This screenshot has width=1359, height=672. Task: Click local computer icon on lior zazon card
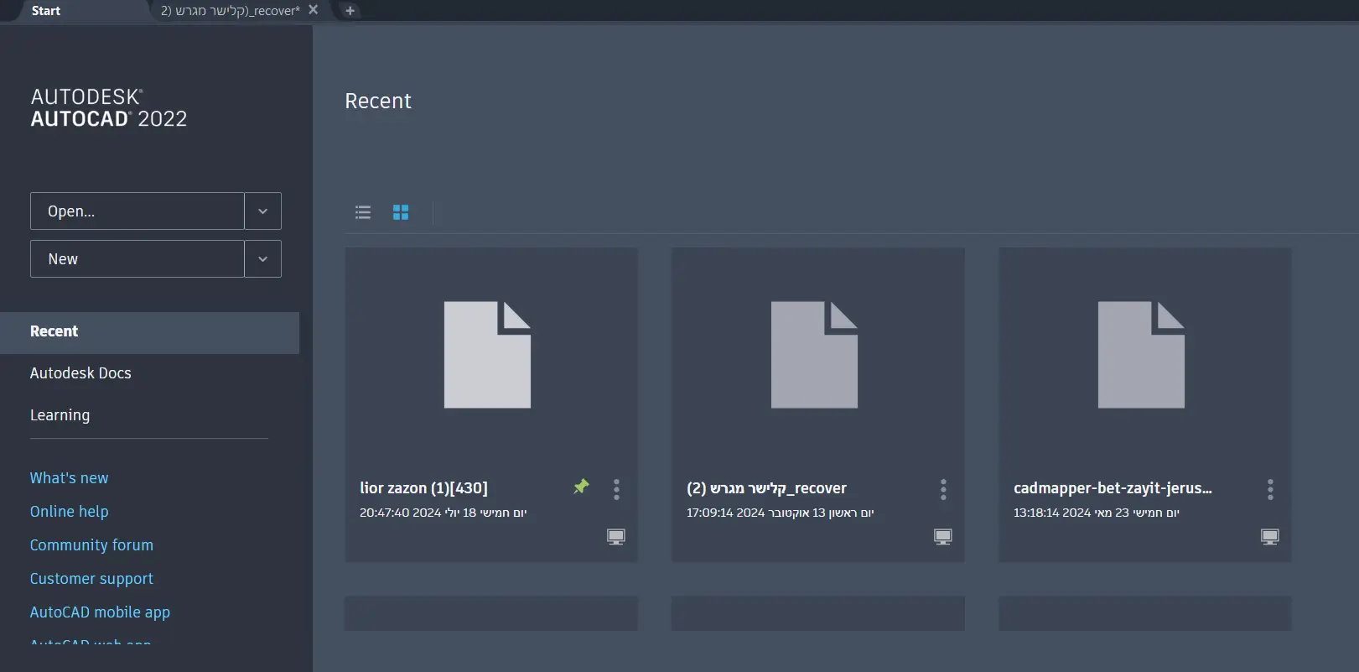pos(616,537)
